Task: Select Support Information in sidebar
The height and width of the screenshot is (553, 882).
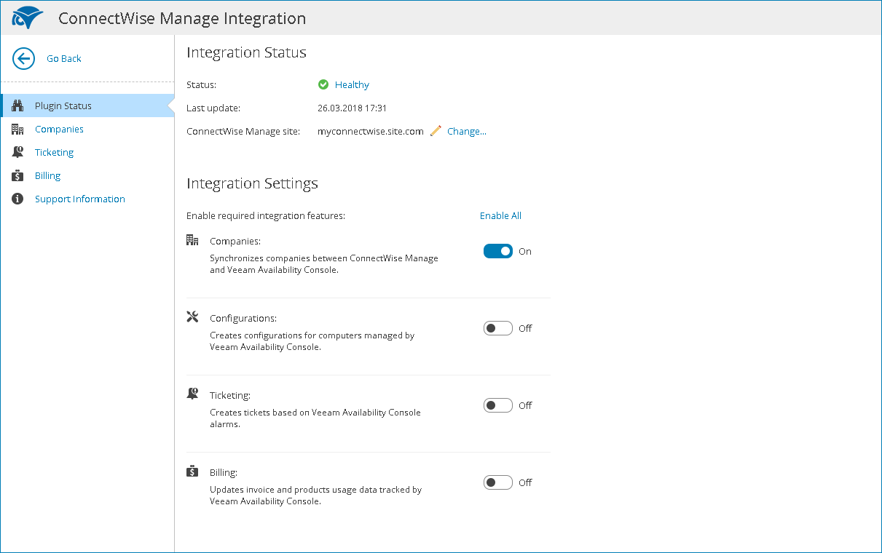Action: 79,199
